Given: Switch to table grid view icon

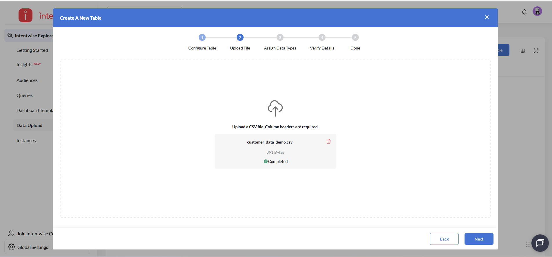Looking at the screenshot, I should pos(523,51).
